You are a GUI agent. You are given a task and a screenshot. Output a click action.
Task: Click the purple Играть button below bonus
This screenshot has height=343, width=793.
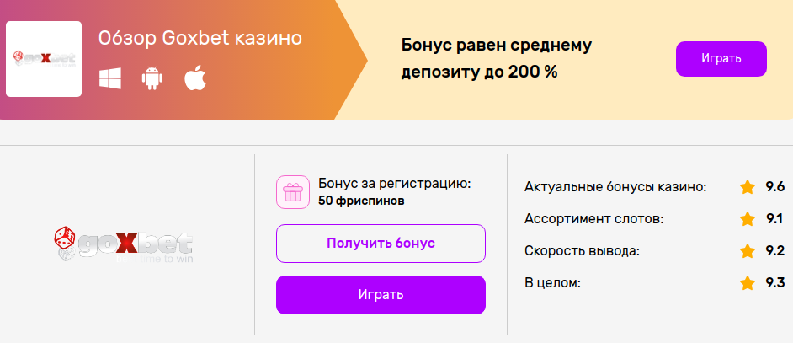tap(381, 295)
